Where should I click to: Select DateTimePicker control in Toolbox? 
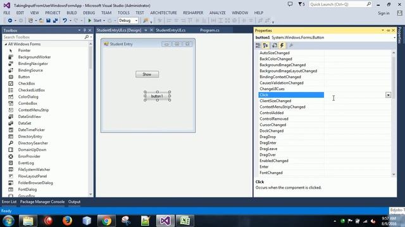[x=31, y=130]
